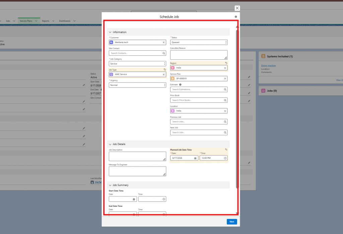Click the Schedule Job header info icon
The height and width of the screenshot is (234, 343).
tap(236, 17)
